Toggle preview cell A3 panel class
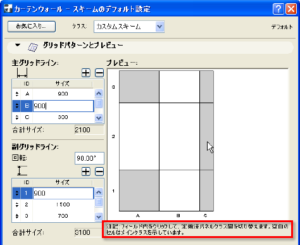The width and height of the screenshot is (300, 245). pyautogui.click(x=139, y=87)
